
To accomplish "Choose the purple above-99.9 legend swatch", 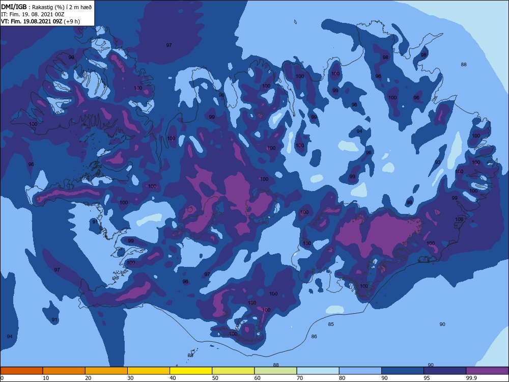I will click(487, 371).
